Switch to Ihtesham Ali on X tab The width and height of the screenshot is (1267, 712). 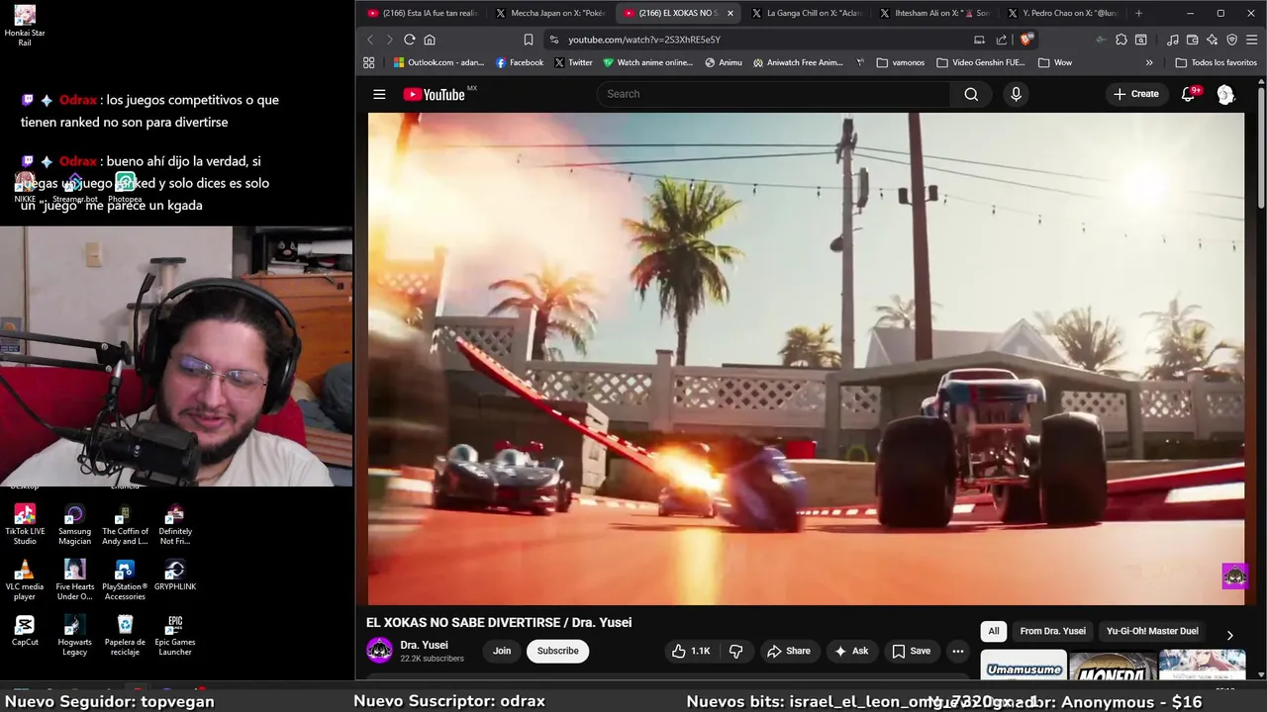(x=933, y=13)
